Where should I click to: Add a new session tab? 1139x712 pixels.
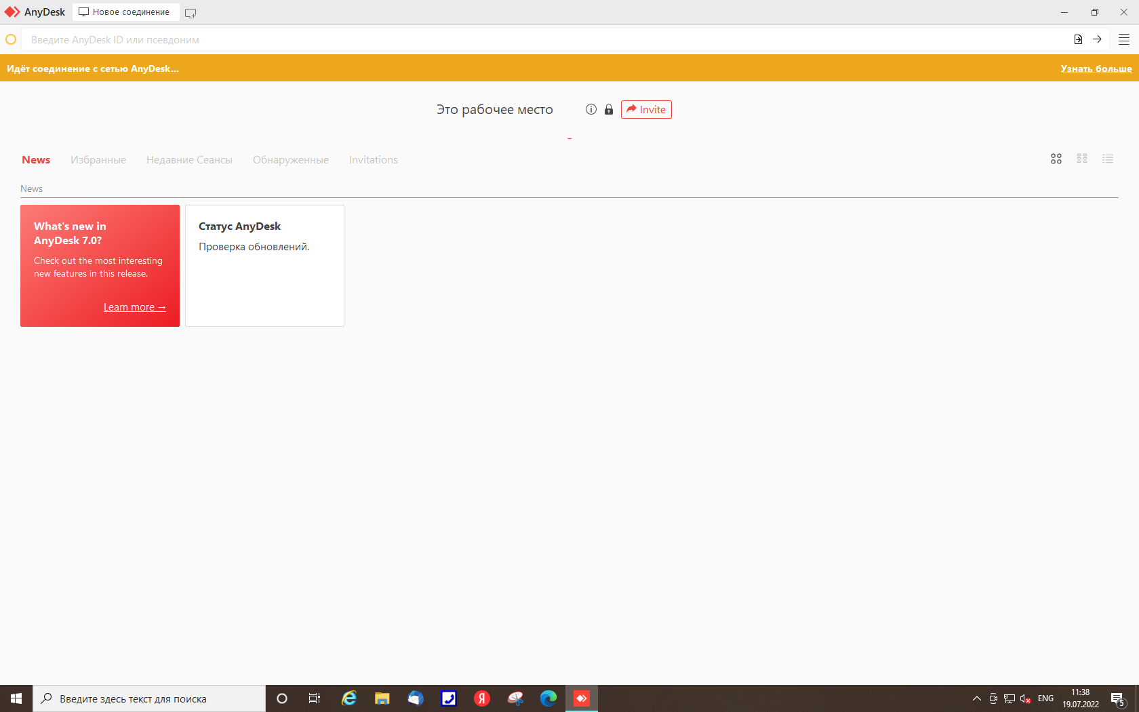pyautogui.click(x=191, y=13)
